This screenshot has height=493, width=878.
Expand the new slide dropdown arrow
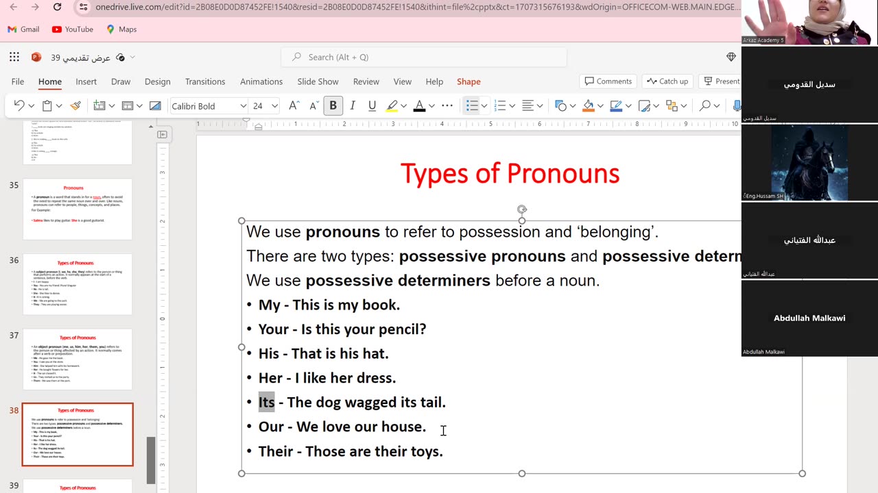pyautogui.click(x=111, y=106)
